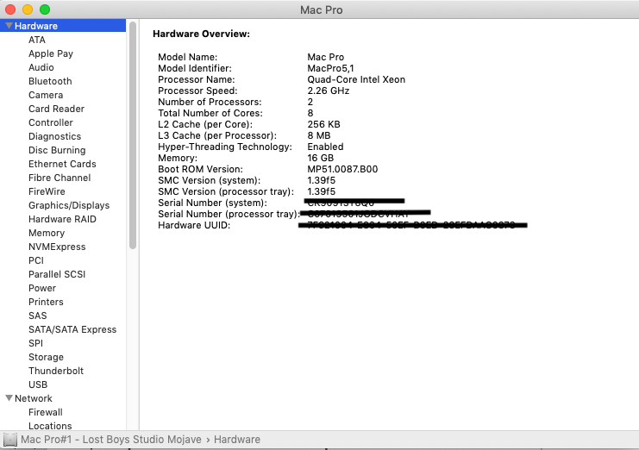This screenshot has height=450, width=639.
Task: Open Graphics/Displays section
Action: coord(69,205)
